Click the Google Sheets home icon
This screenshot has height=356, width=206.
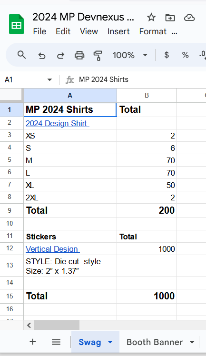pos(16,24)
